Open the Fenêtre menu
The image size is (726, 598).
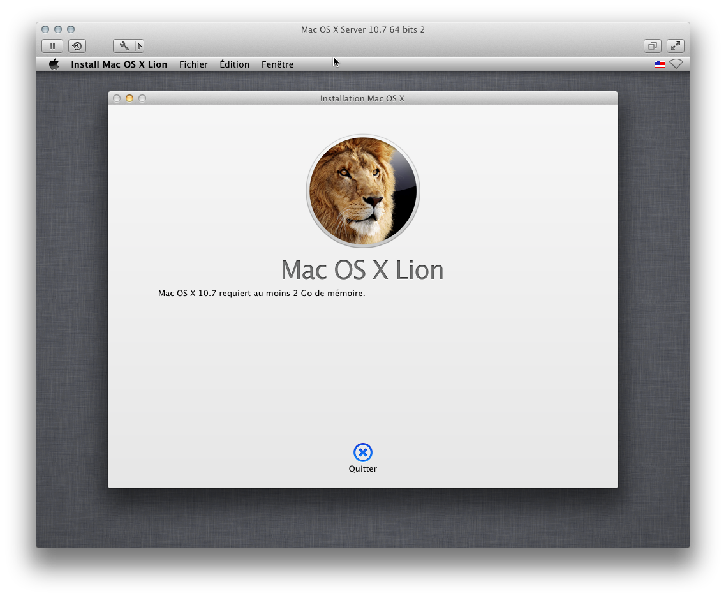pyautogui.click(x=278, y=64)
